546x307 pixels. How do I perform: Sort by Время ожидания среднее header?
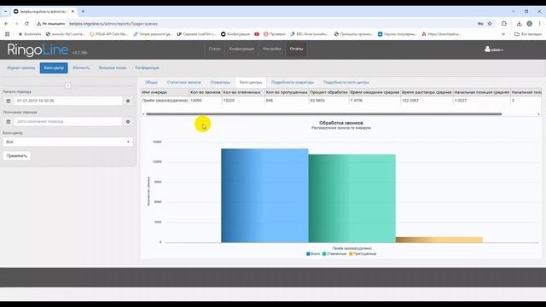click(375, 92)
